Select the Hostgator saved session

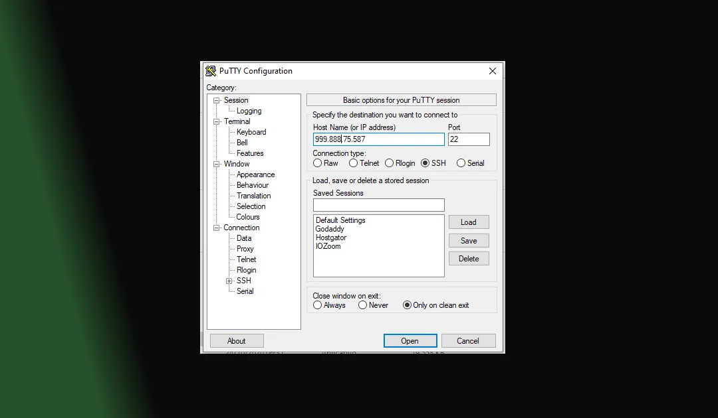click(331, 238)
